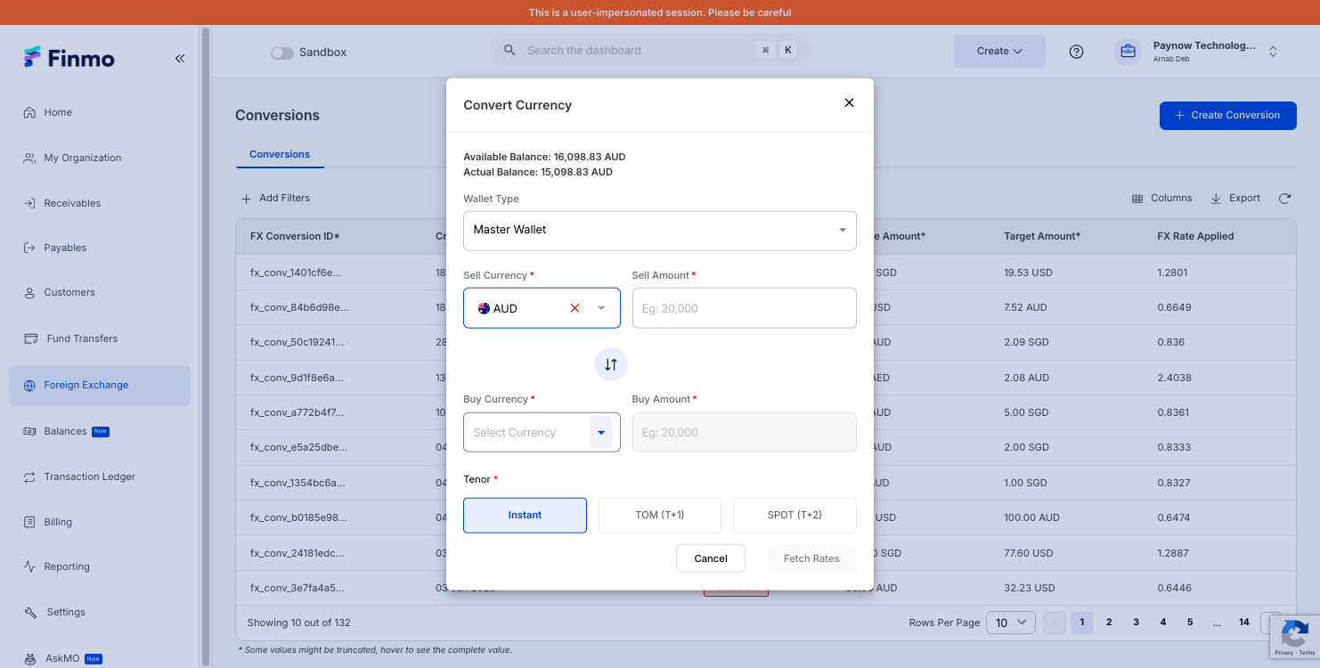Viewport: 1320px width, 668px height.
Task: Click the Sell Amount input field
Action: (745, 308)
